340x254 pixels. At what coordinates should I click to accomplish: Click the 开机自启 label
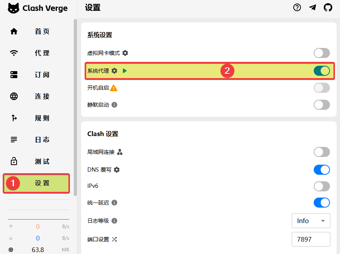coord(98,88)
